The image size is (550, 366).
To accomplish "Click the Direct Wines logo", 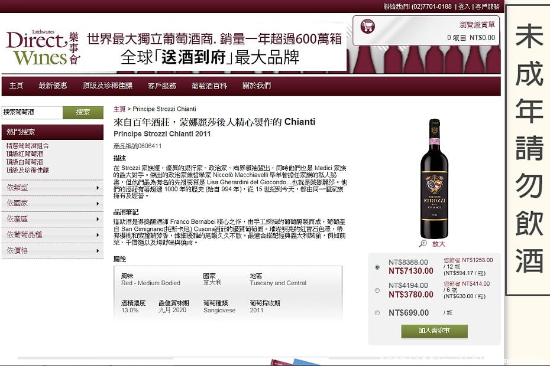I will pyautogui.click(x=43, y=48).
